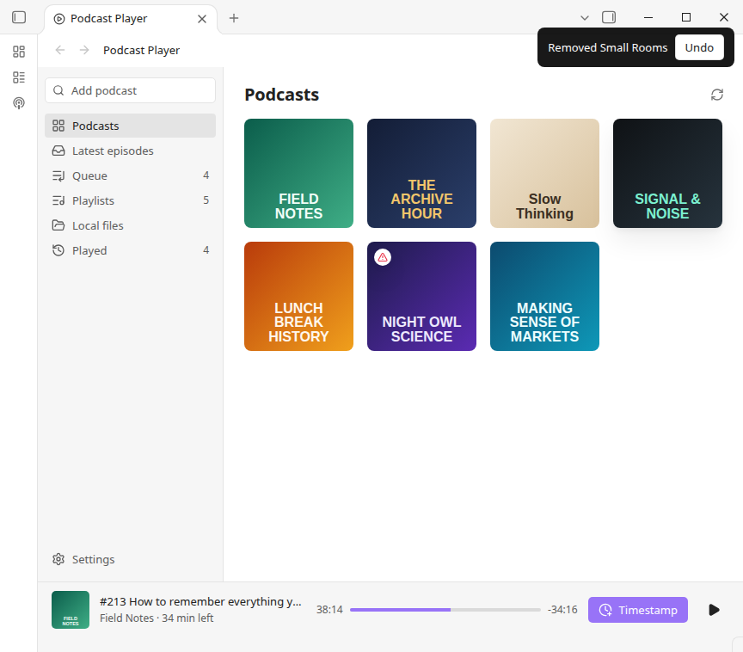Open Making Sense of Markets podcast card

pos(545,297)
